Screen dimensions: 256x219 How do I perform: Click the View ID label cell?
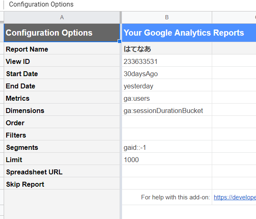[62, 61]
